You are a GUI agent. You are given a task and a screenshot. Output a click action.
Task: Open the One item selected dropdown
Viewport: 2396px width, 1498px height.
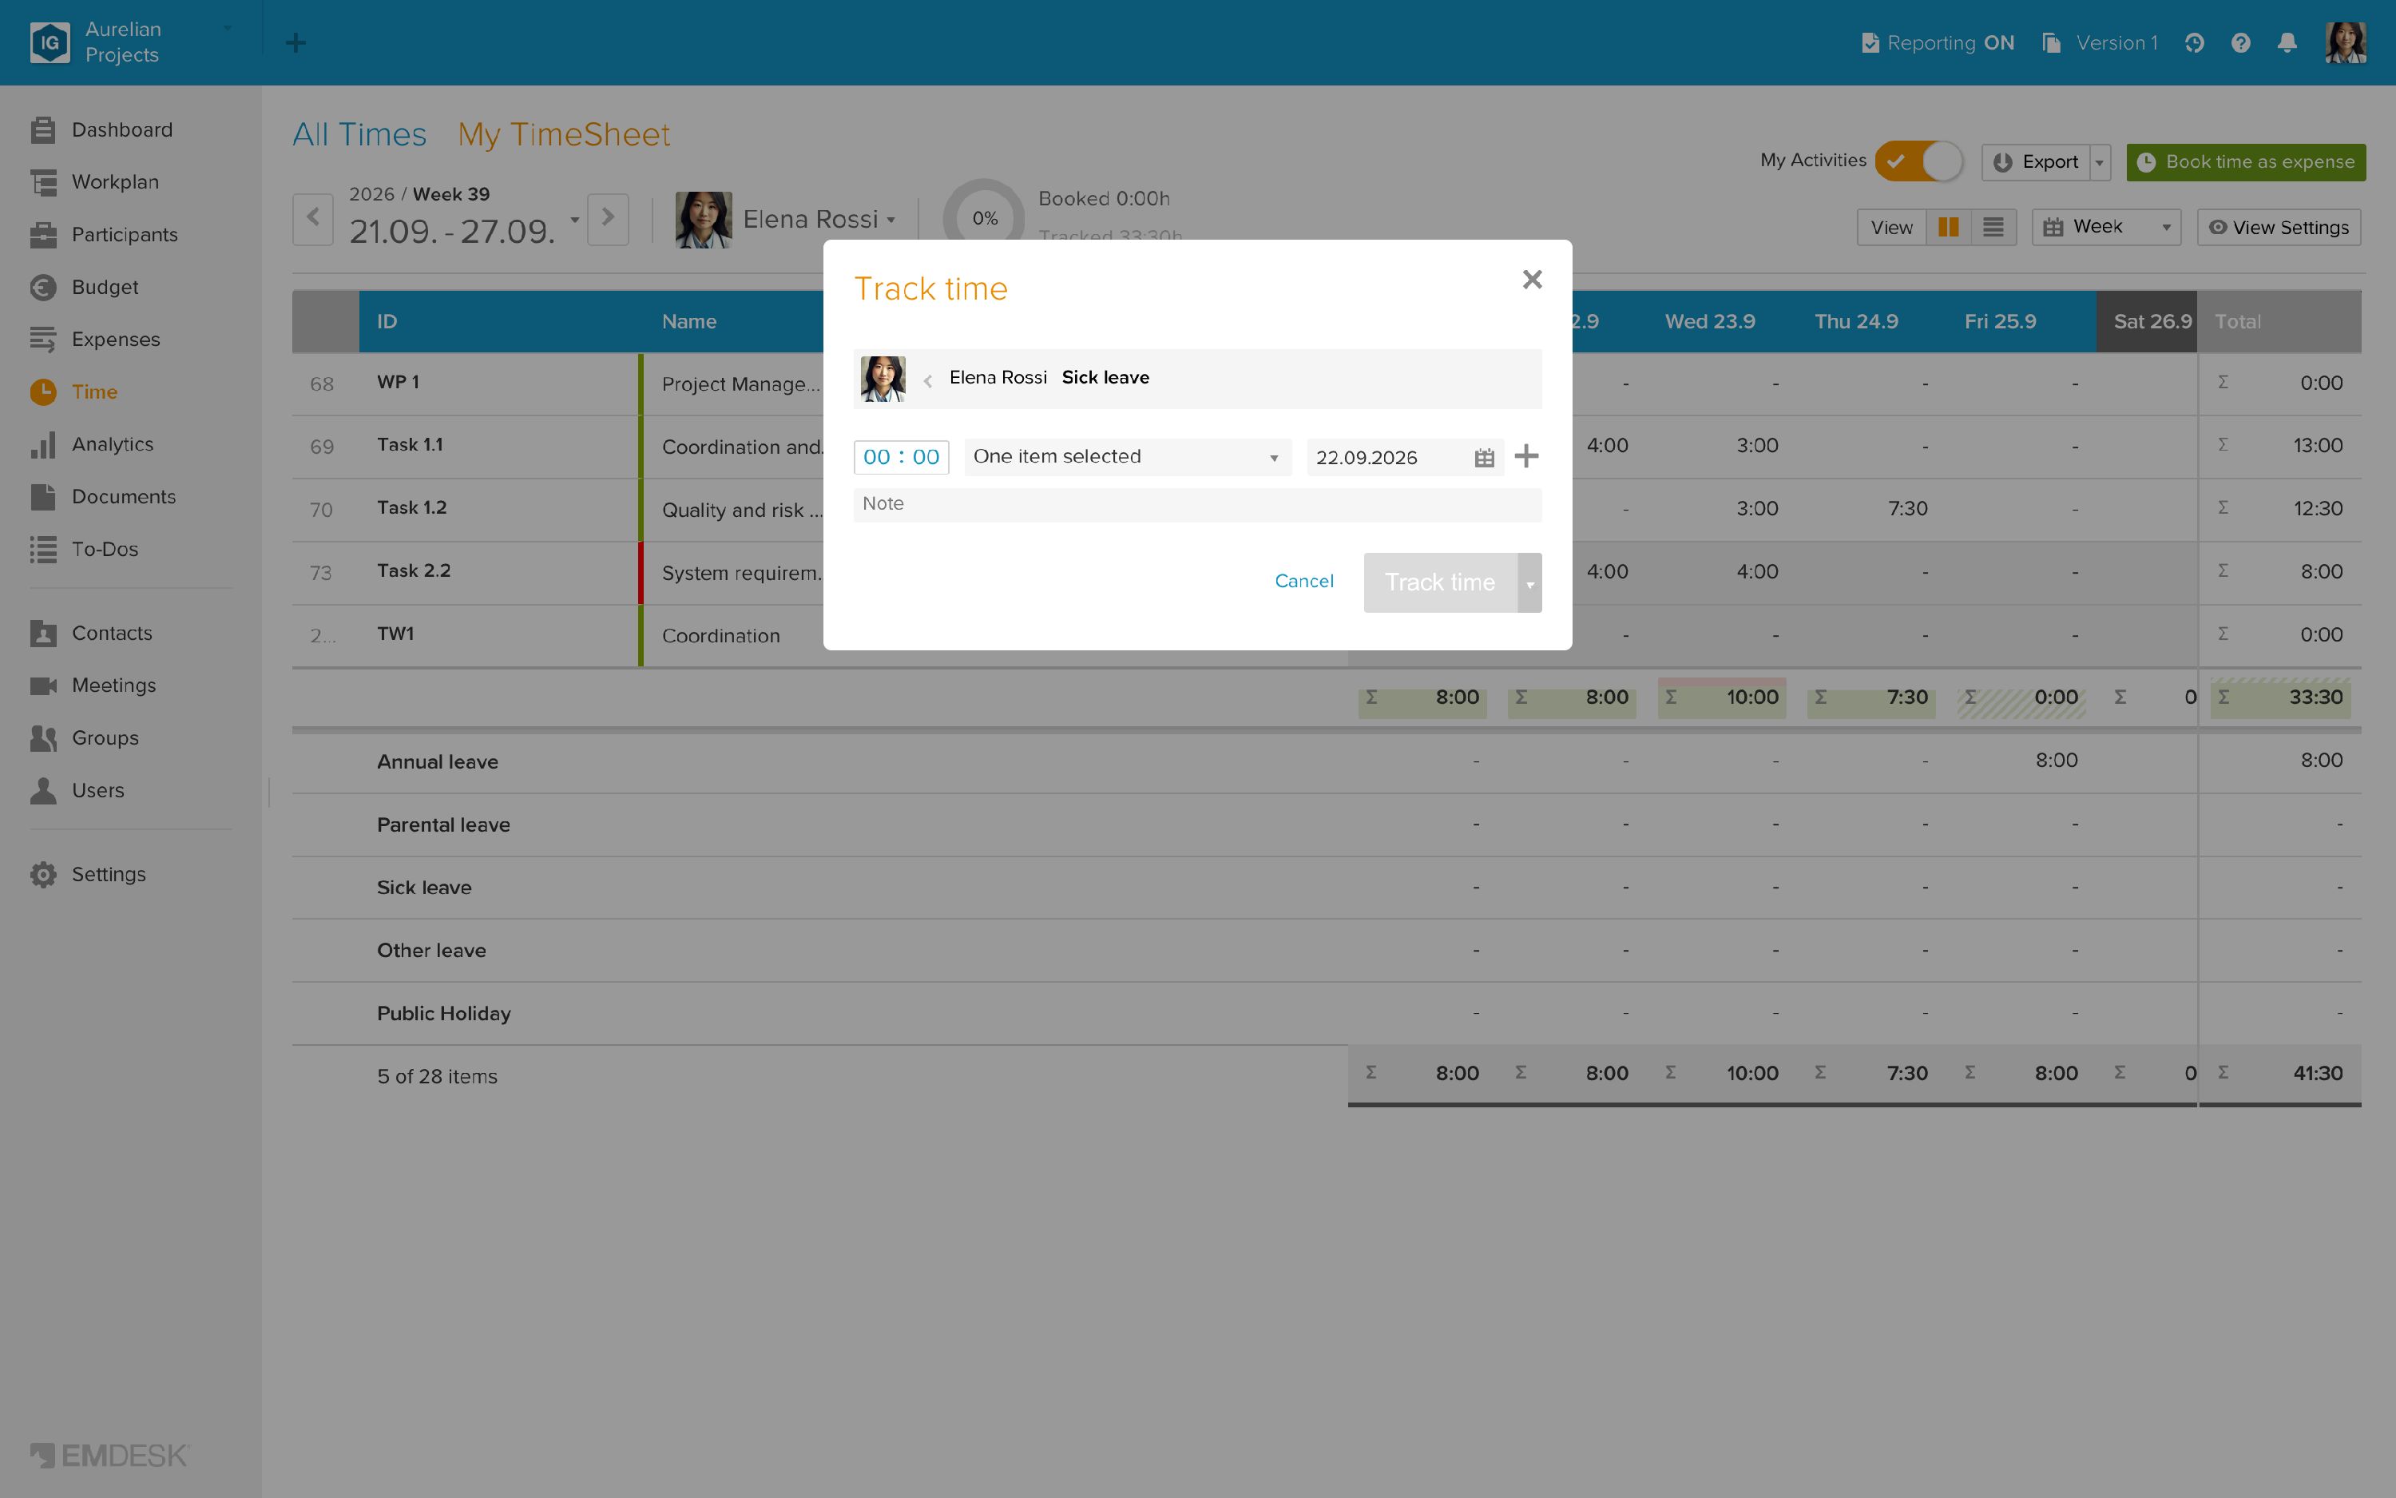[x=1127, y=457]
